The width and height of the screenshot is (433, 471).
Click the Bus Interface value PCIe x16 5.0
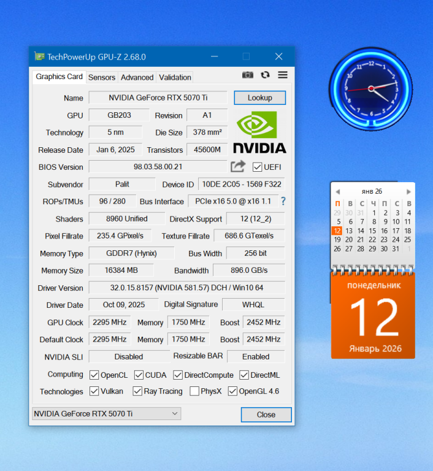[x=233, y=201]
